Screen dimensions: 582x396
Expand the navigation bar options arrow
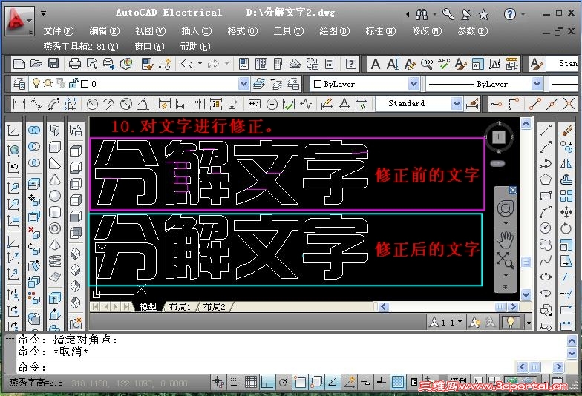[505, 287]
